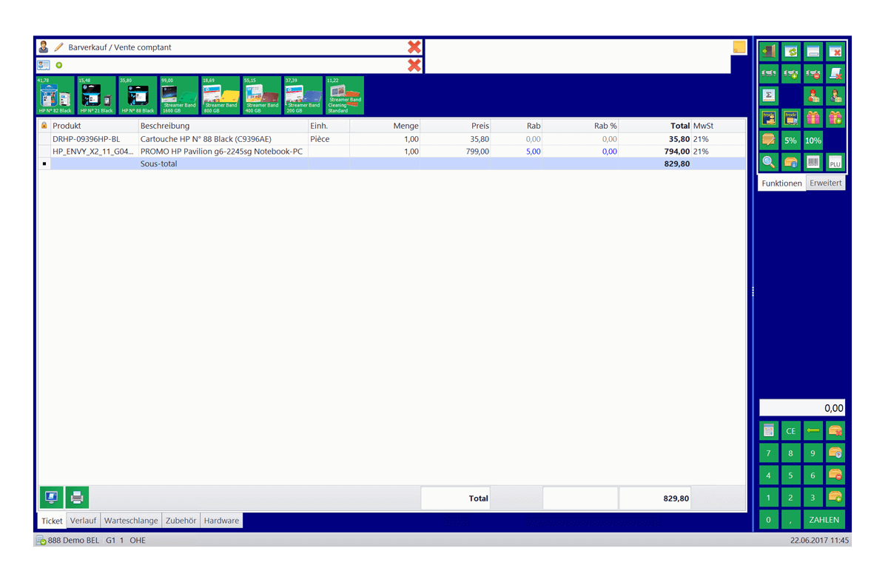
Task: Open the product search magnifier
Action: coord(769,163)
